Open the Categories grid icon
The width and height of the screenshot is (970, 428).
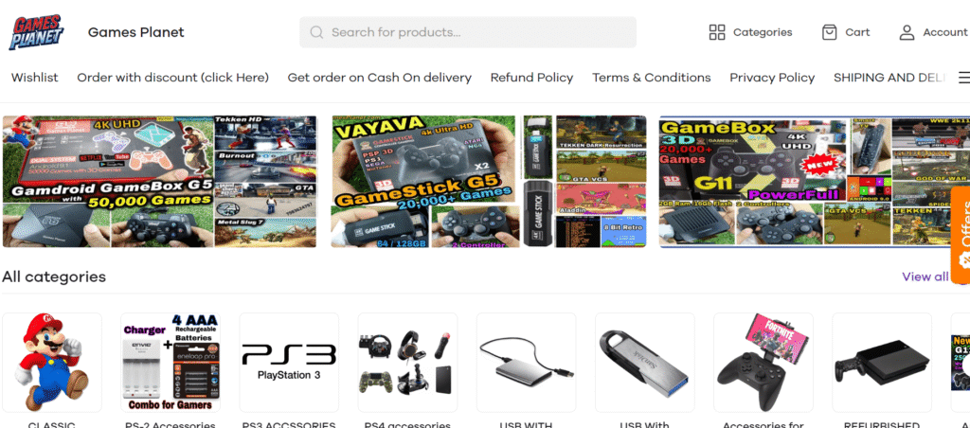pyautogui.click(x=717, y=32)
